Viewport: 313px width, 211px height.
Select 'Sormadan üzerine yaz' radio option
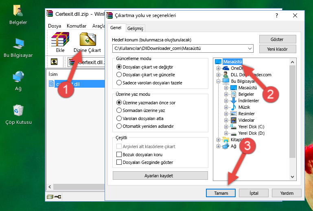(x=140, y=110)
